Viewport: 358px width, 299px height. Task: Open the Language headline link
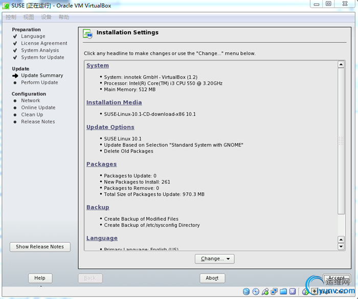[102, 238]
